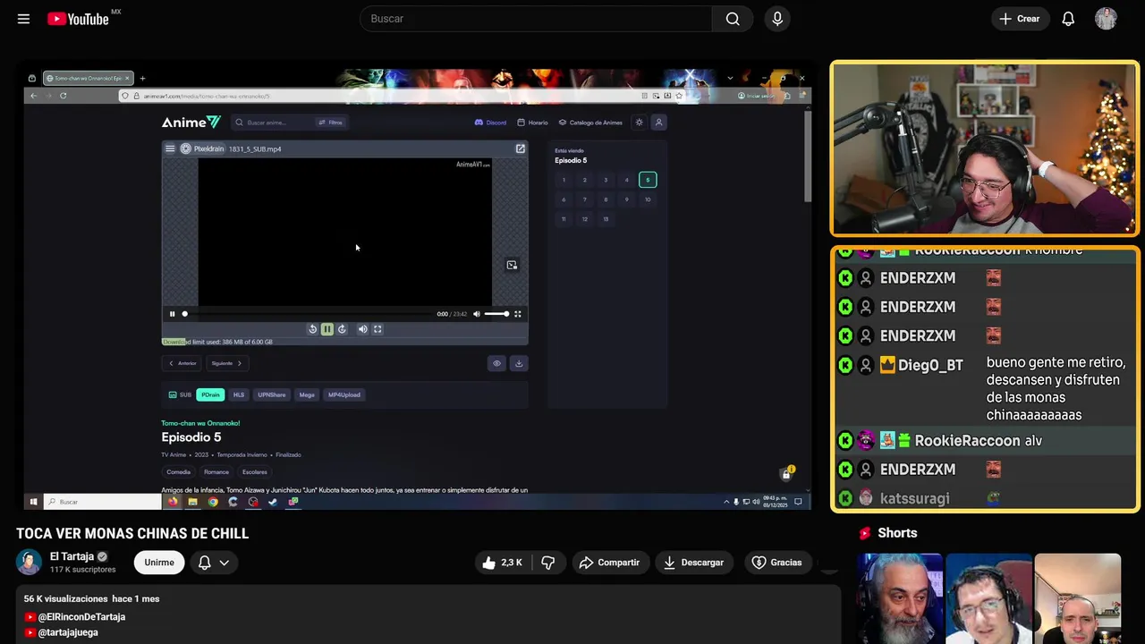
Task: Mute the anime player speaker icon
Action: [476, 314]
